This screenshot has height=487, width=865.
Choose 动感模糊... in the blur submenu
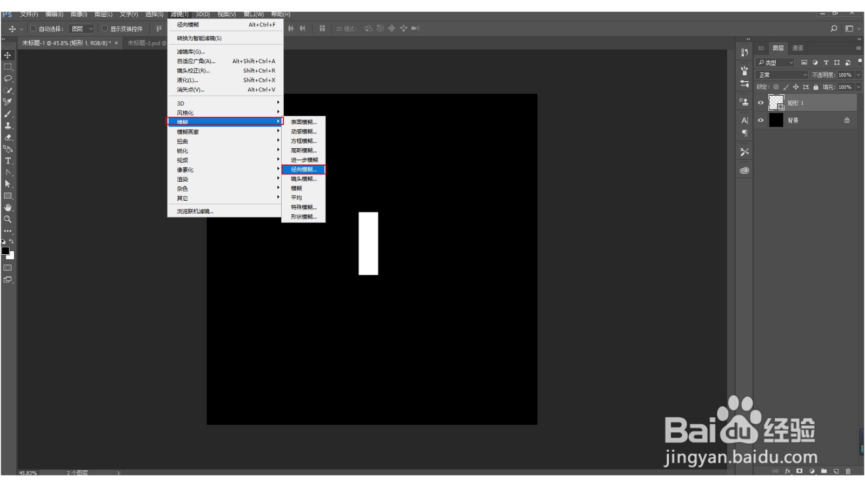[x=303, y=131]
